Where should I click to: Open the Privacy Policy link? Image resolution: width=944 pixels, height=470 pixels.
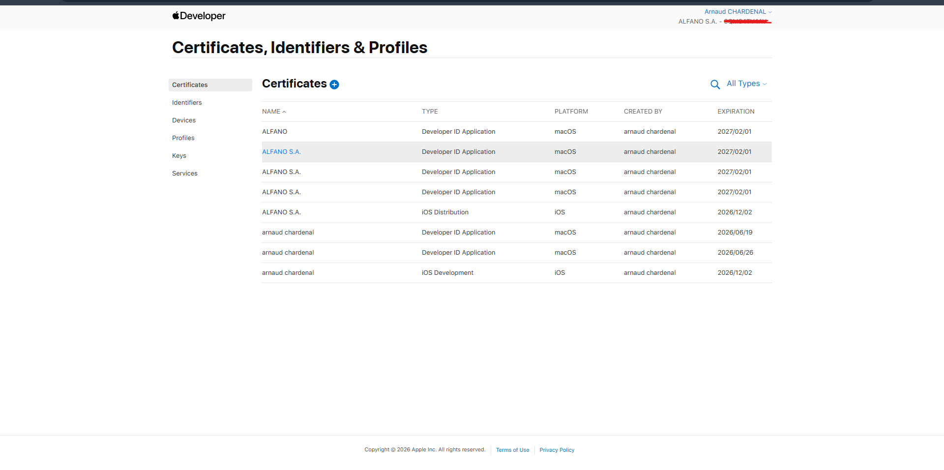[x=557, y=450]
